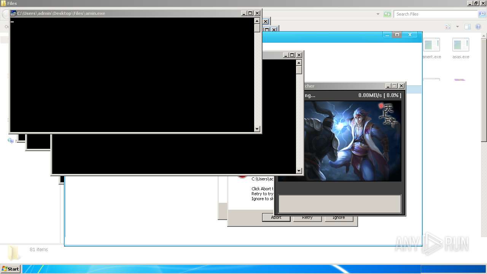Click the amin.exe console scrollbar thumb
This screenshot has width=487, height=274.
point(257,28)
